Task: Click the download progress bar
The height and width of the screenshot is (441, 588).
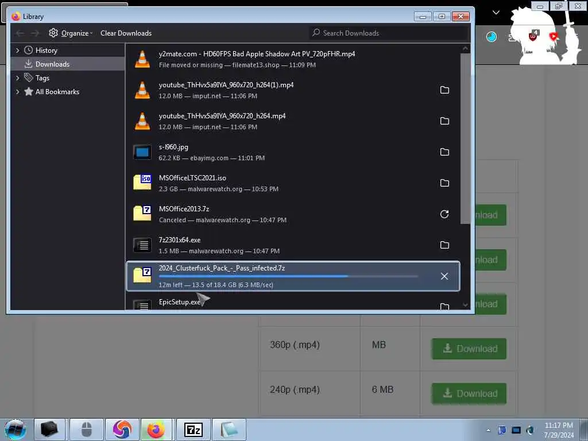Action: pos(288,276)
